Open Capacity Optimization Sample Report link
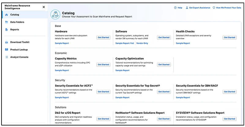This screenshot has height=127, width=245. (122, 71)
